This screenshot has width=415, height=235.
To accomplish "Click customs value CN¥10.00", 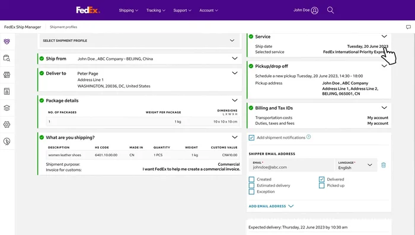I will coord(229,155).
